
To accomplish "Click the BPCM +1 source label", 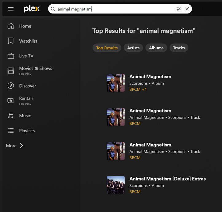I will coord(138,89).
